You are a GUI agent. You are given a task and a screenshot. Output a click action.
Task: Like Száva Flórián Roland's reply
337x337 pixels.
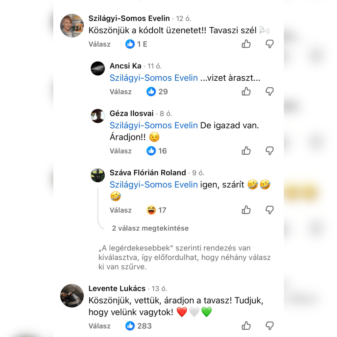pos(246,210)
